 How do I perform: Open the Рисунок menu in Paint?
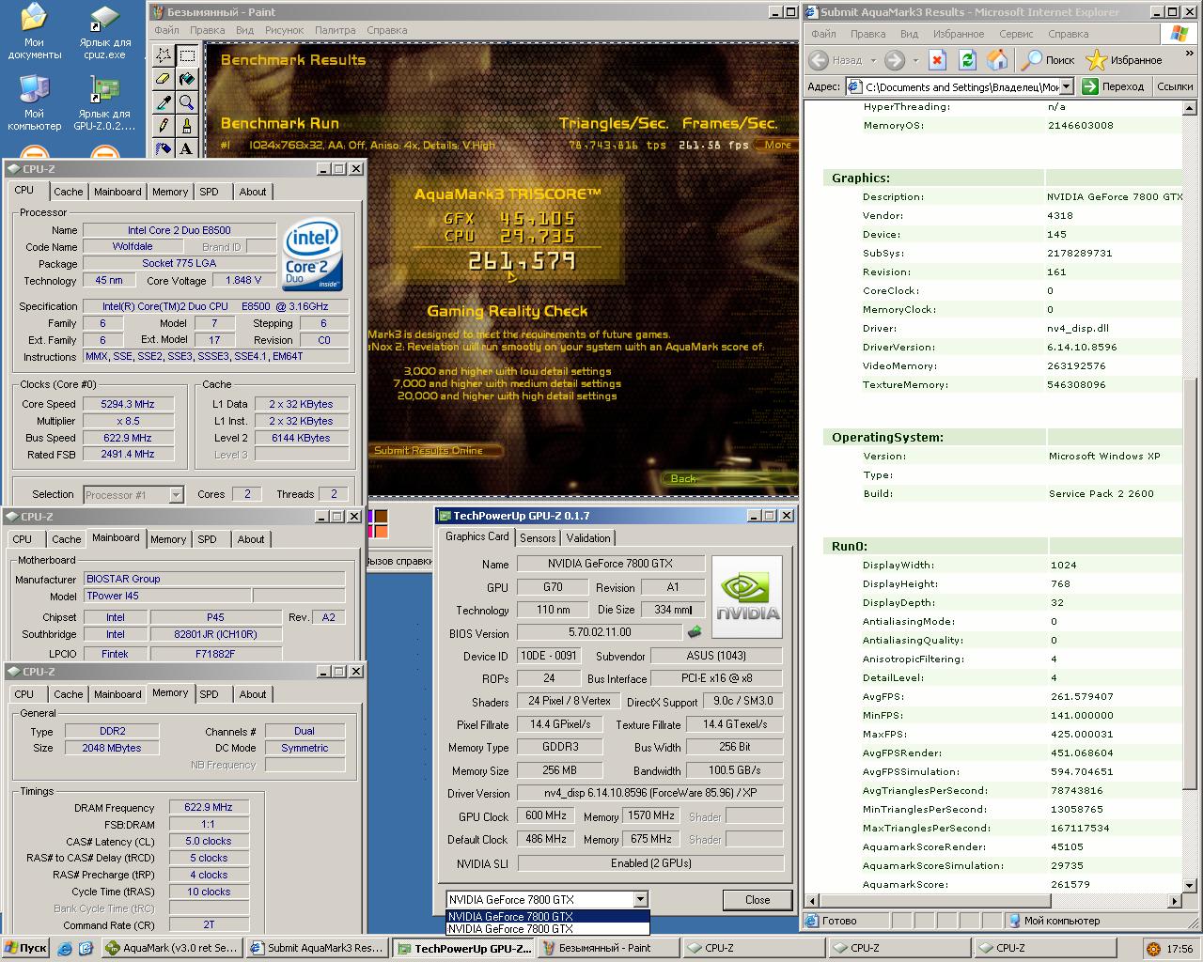[x=284, y=30]
